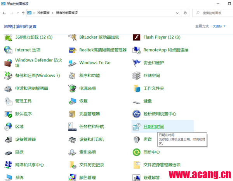Viewport: 233px width, 181px height.
Task: Minimize the control panel window
Action: point(218,3)
